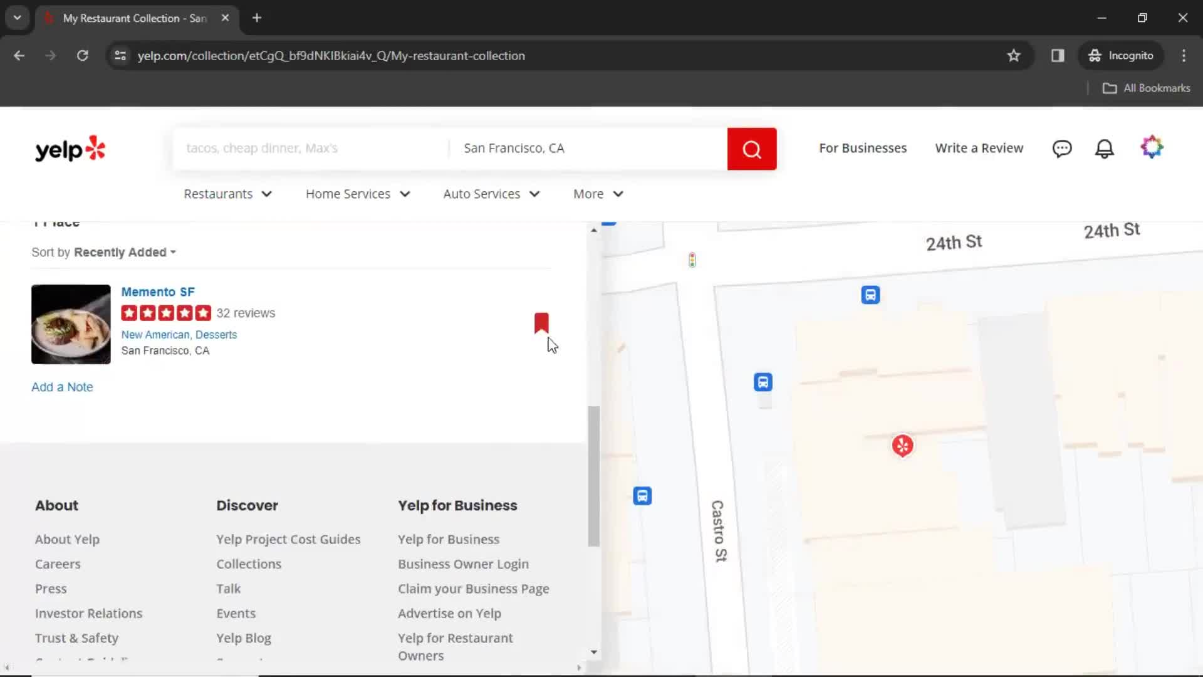Open the messages chat icon
The image size is (1203, 677).
point(1062,149)
